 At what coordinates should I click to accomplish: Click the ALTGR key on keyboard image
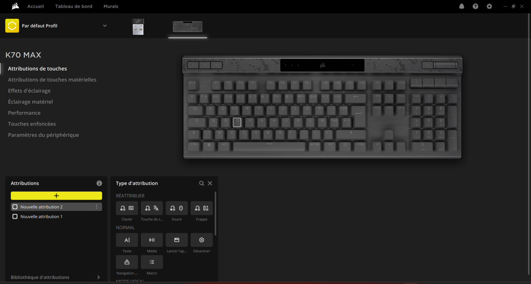[x=315, y=146]
